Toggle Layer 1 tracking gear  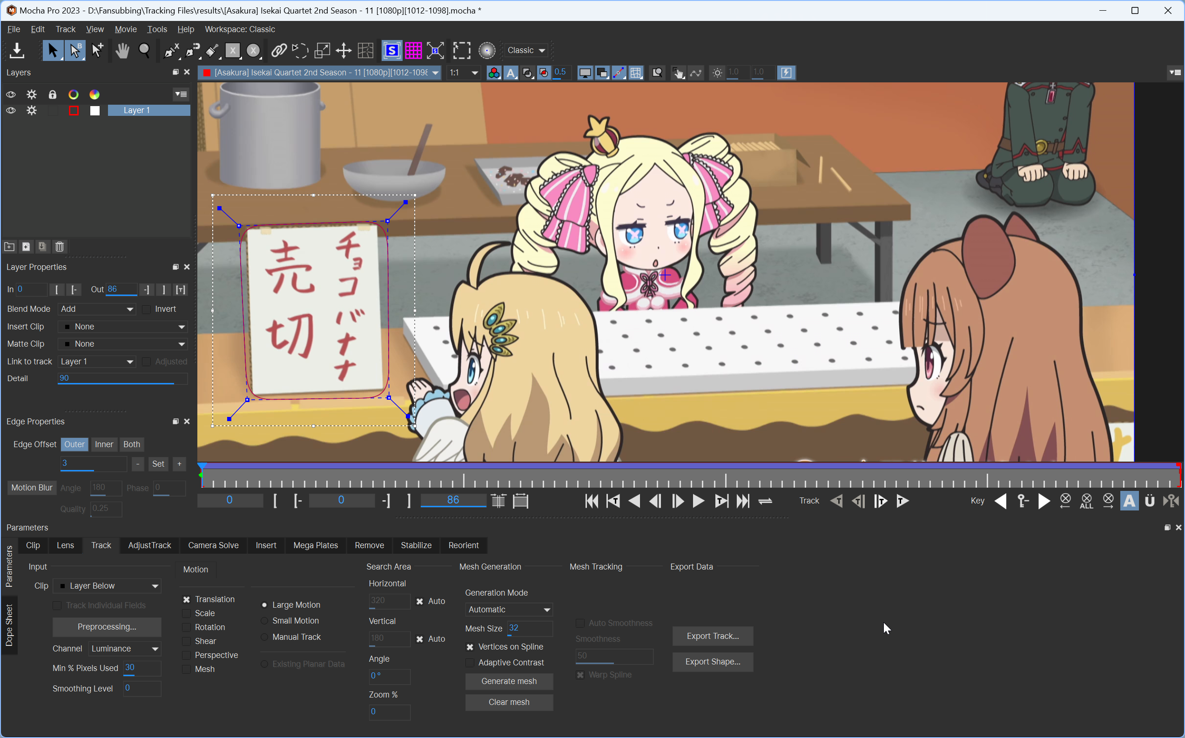coord(32,111)
